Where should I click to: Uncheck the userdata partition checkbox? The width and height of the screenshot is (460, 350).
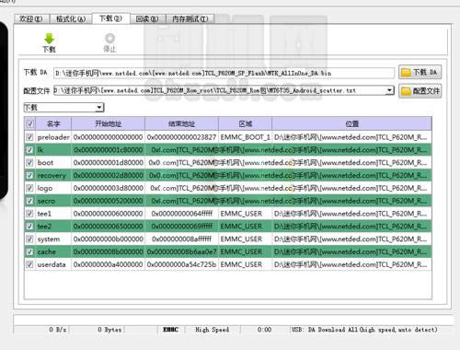point(29,264)
